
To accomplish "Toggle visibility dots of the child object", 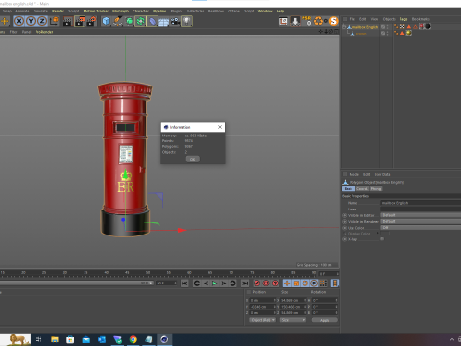I will (388, 33).
